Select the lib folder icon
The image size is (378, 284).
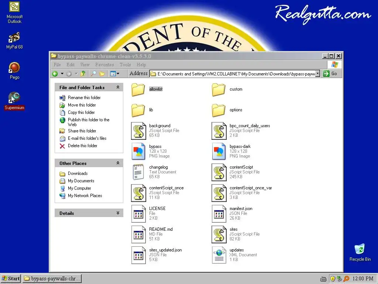pos(138,110)
